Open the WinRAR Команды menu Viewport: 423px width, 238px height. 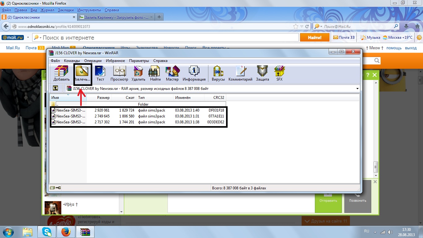pyautogui.click(x=72, y=61)
